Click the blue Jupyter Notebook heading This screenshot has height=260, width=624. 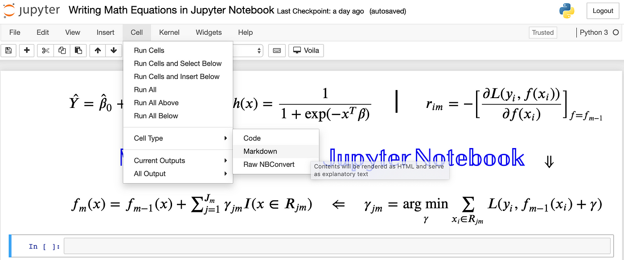(x=426, y=158)
